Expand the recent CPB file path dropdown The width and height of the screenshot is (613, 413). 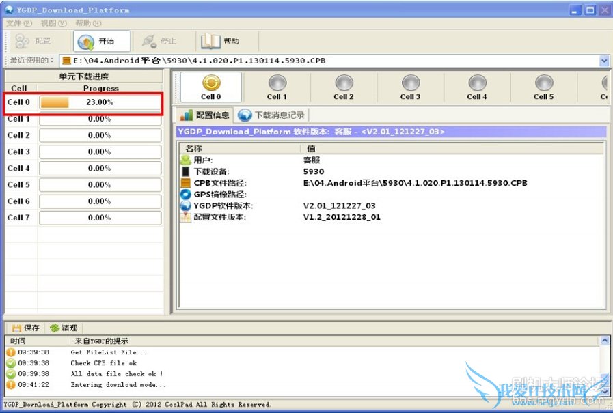604,61
